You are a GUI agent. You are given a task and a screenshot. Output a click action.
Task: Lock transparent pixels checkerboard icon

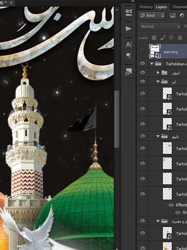tap(154, 38)
